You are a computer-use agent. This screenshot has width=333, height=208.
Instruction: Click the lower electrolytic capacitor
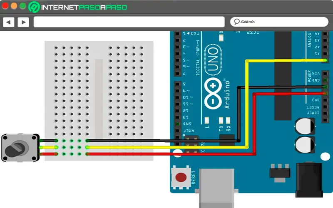click(305, 145)
